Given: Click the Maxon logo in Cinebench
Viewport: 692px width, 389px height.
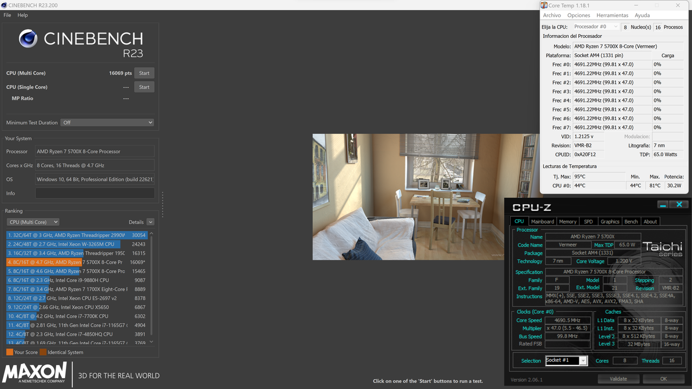Looking at the screenshot, I should pyautogui.click(x=35, y=374).
